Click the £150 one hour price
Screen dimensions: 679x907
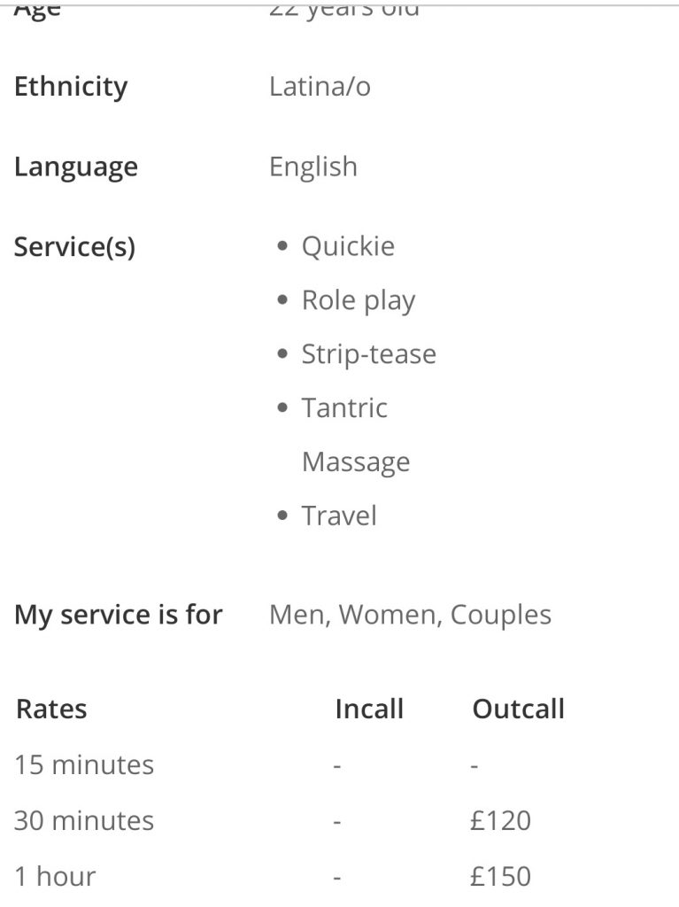pyautogui.click(x=500, y=877)
